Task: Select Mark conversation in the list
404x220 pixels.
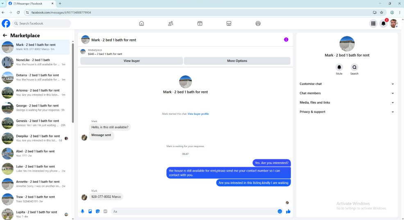Action: click(35, 47)
